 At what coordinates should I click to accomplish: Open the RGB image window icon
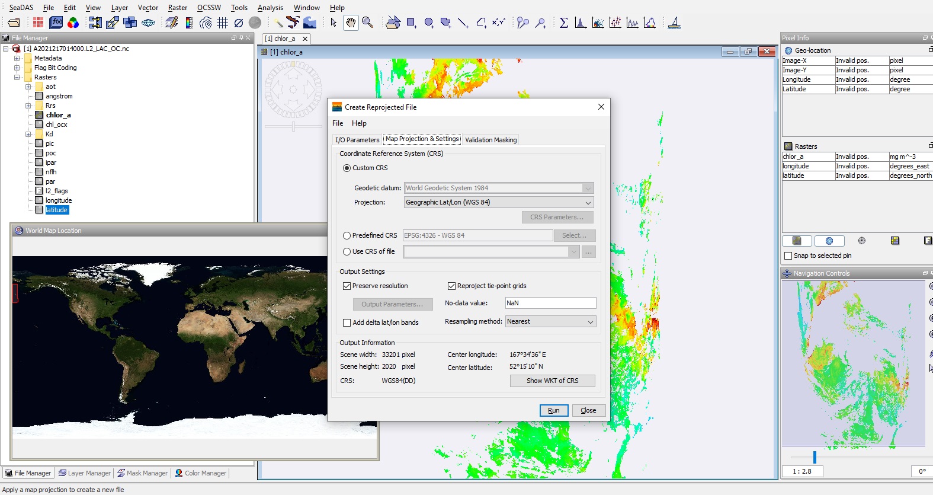click(73, 23)
